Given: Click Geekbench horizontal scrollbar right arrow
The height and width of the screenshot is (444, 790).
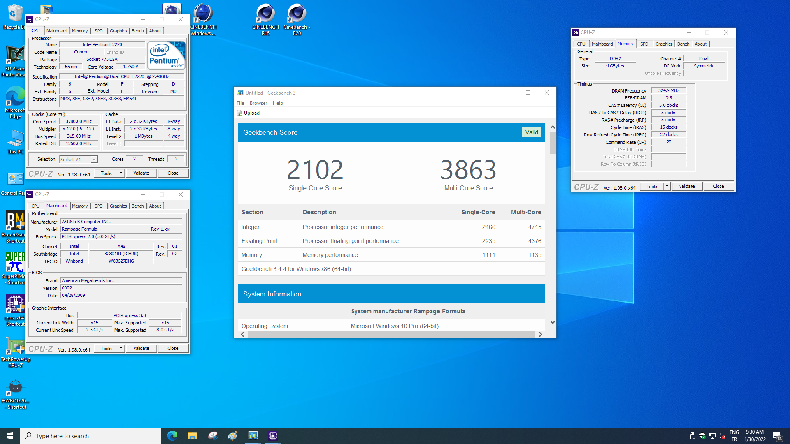Looking at the screenshot, I should coord(540,335).
